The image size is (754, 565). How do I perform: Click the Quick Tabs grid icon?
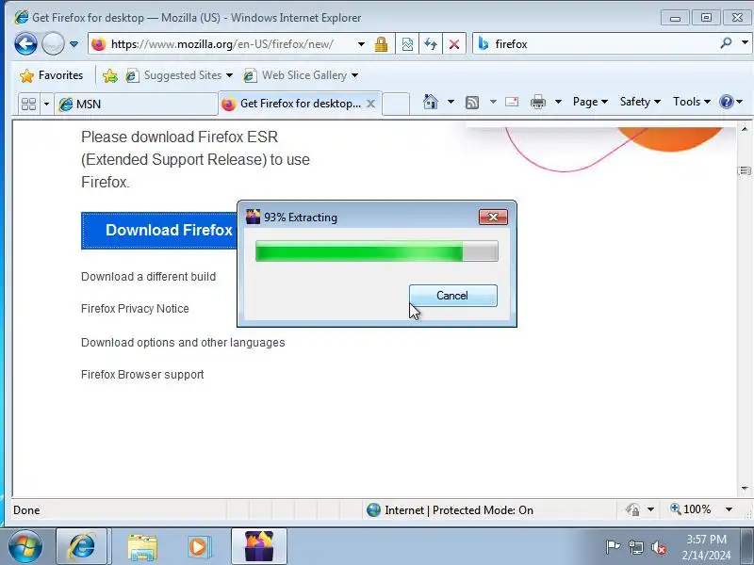coord(29,104)
